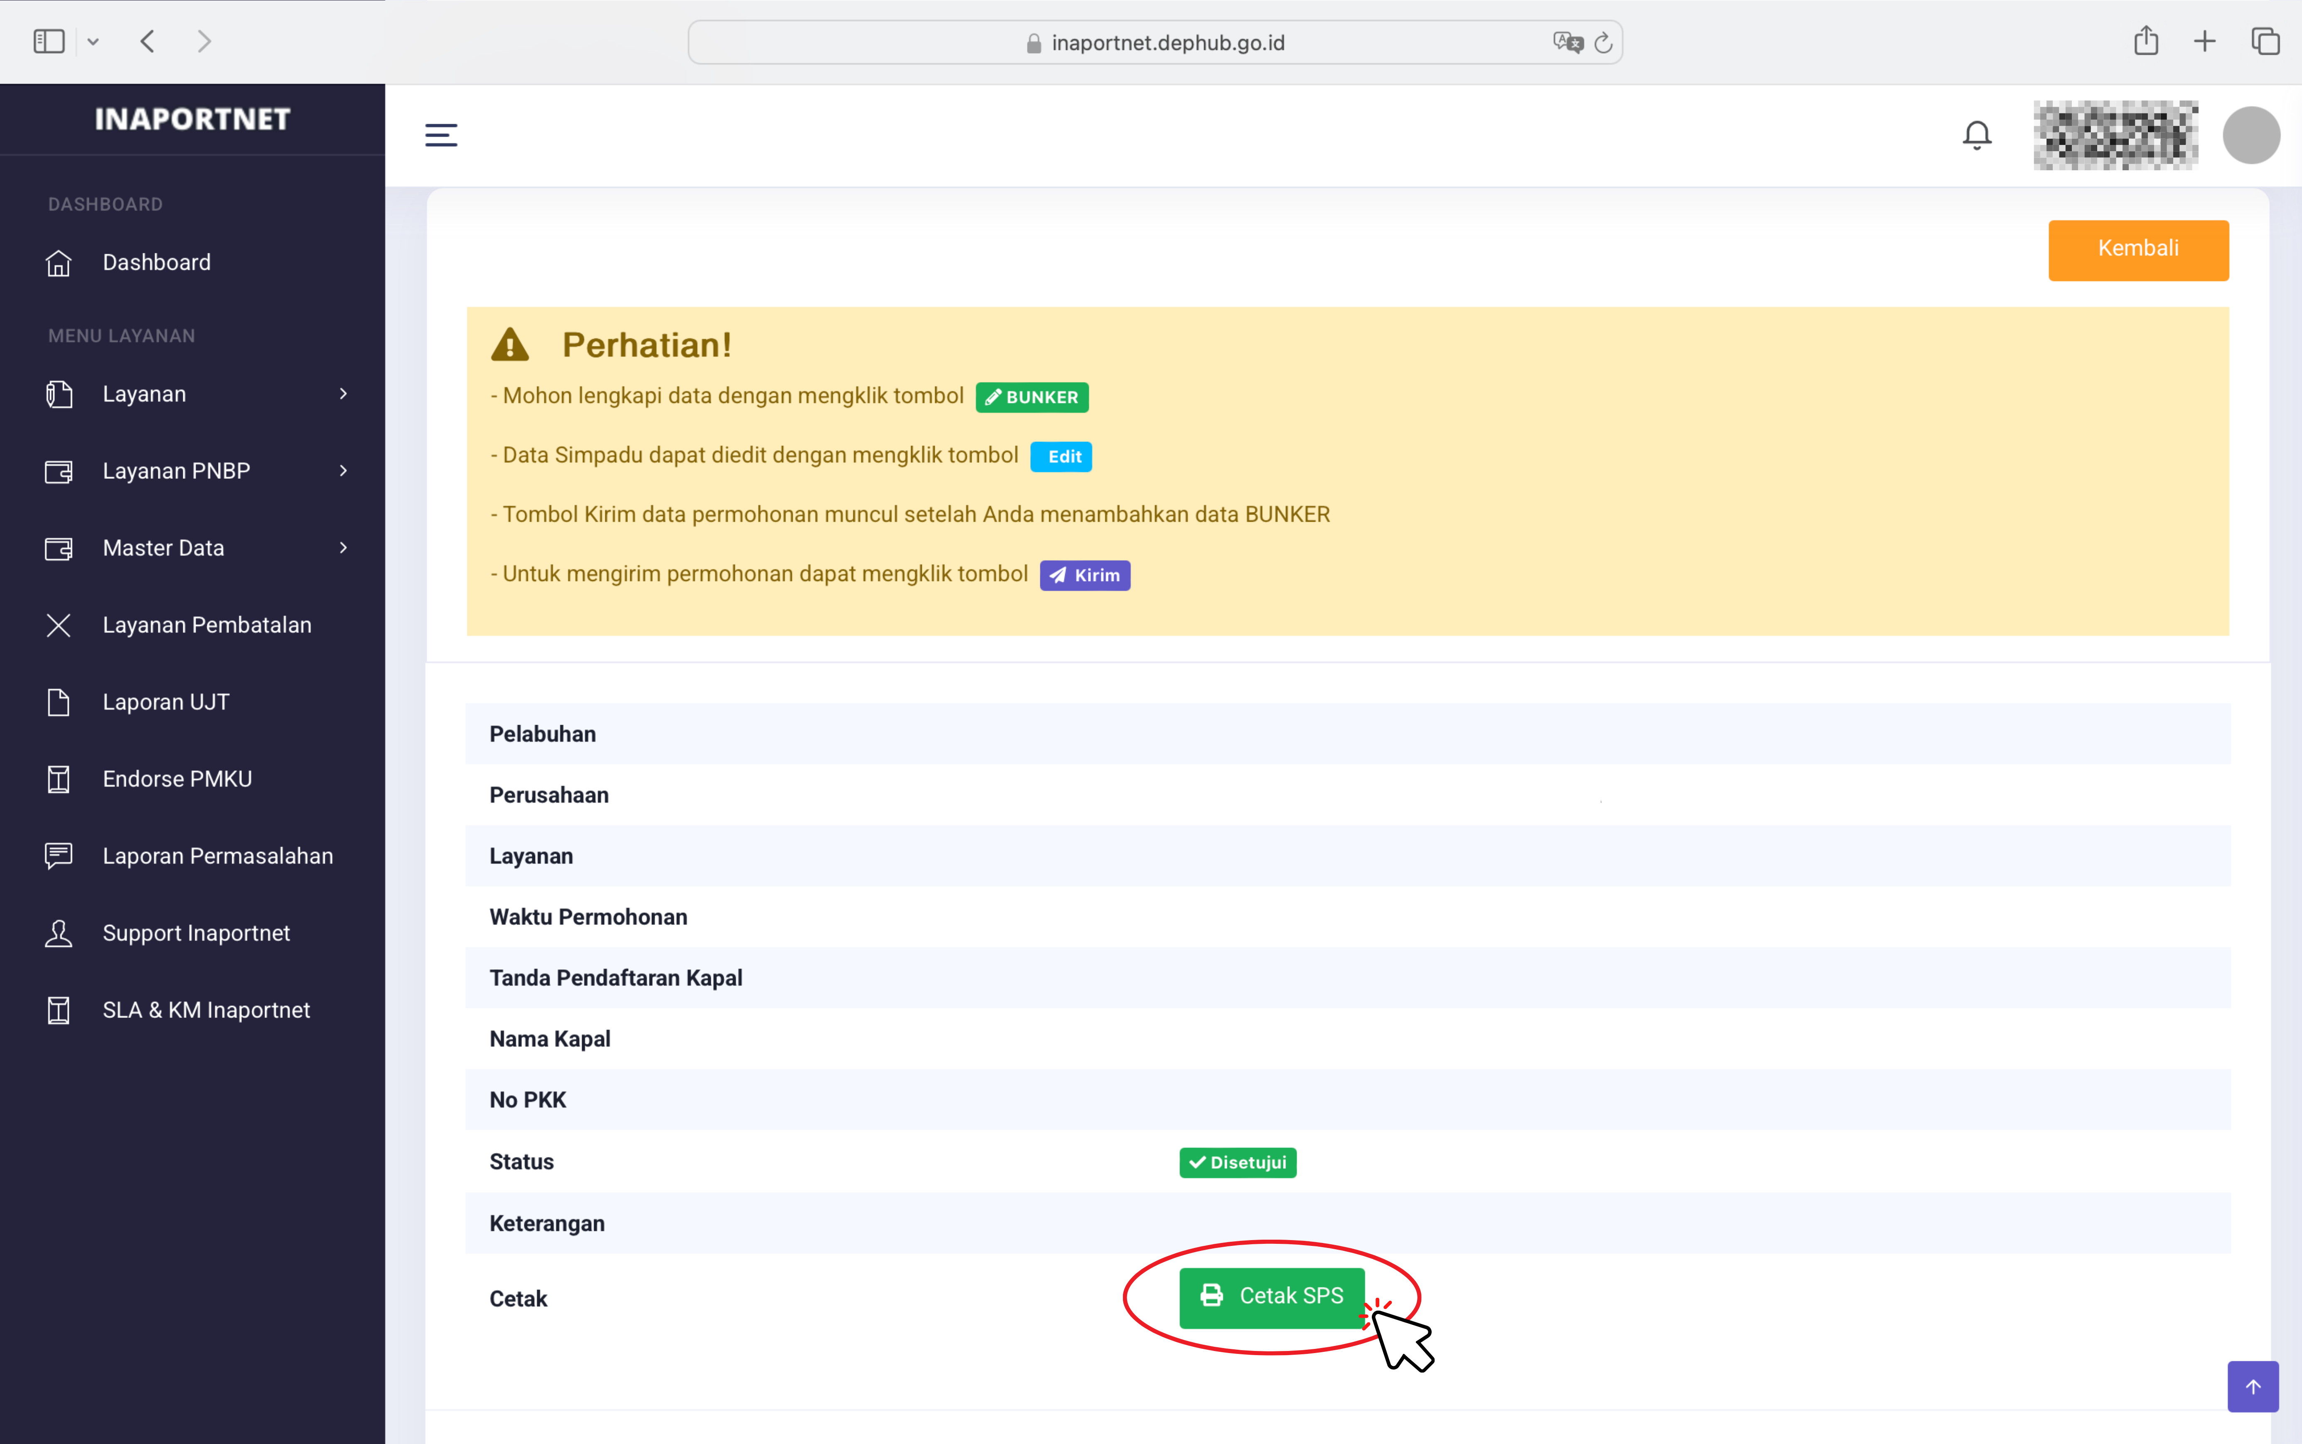Click the user avatar circle
This screenshot has height=1444, width=2302.
pyautogui.click(x=2250, y=135)
